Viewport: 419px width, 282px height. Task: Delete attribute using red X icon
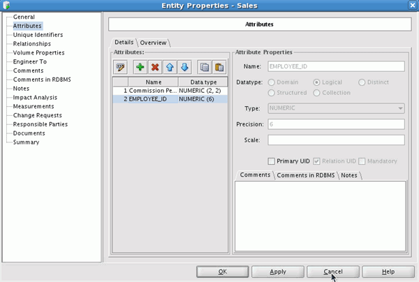point(155,67)
